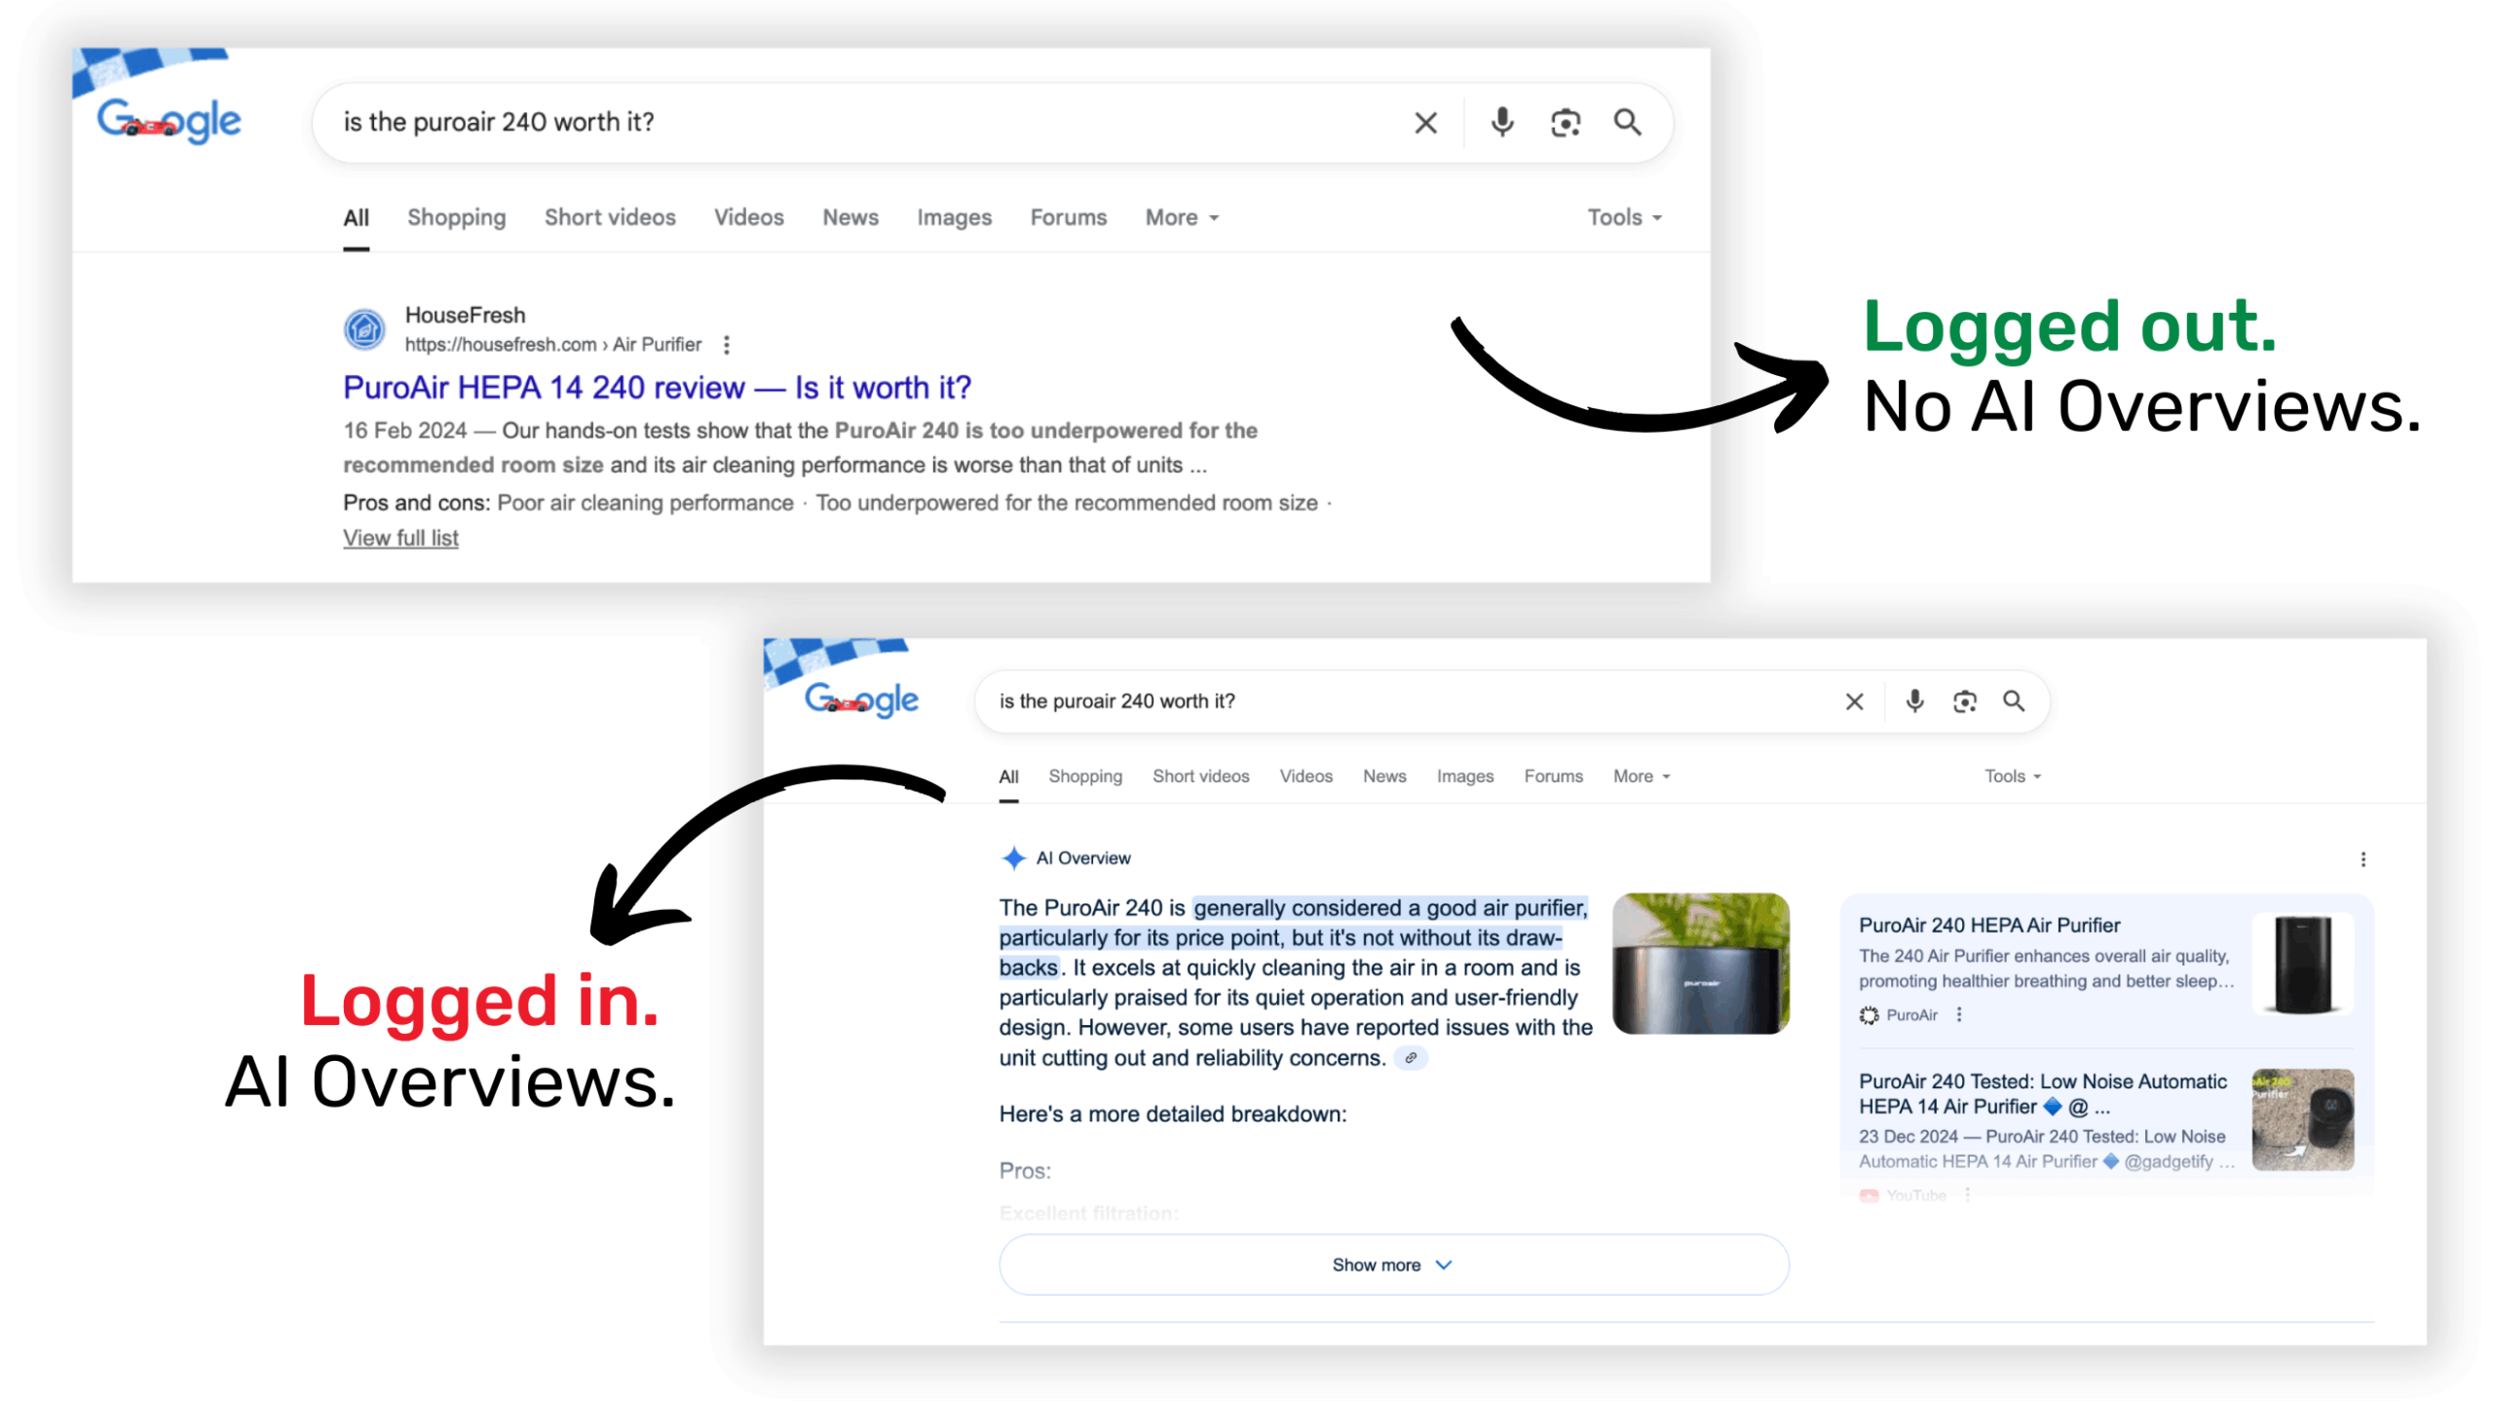Click the View full list link
Screen dimensions: 2494x1403
pyautogui.click(x=400, y=538)
